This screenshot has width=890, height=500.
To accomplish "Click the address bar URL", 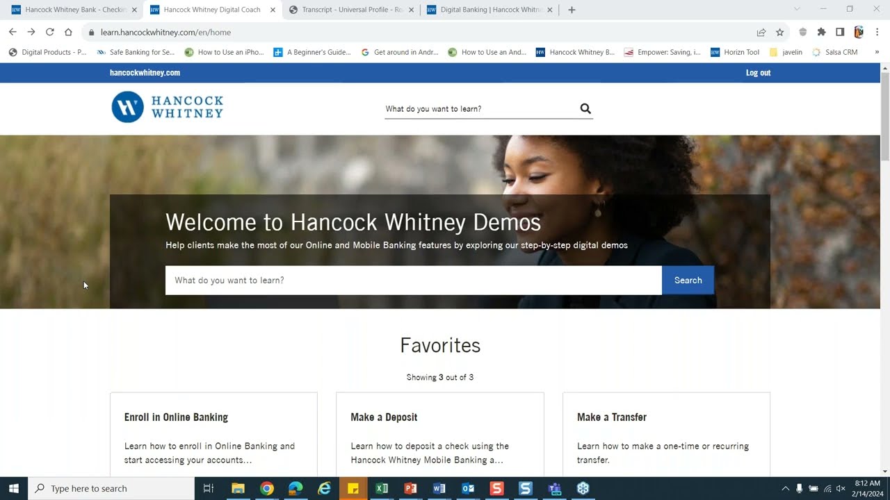I will tap(165, 32).
